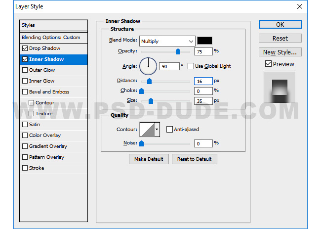
Task: Click the OK button
Action: 280,24
